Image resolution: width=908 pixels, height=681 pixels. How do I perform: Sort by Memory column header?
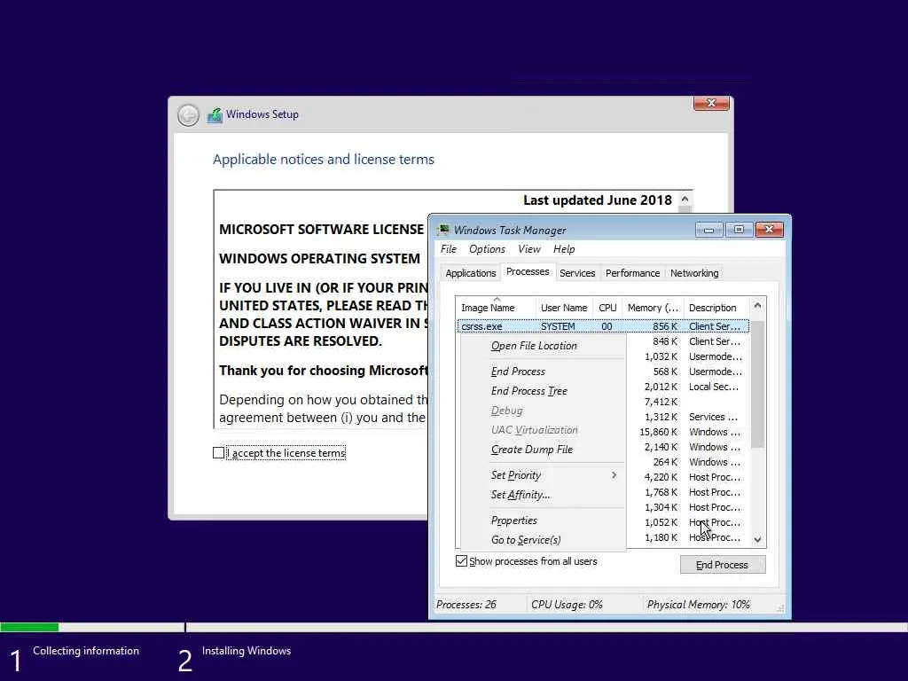point(653,308)
